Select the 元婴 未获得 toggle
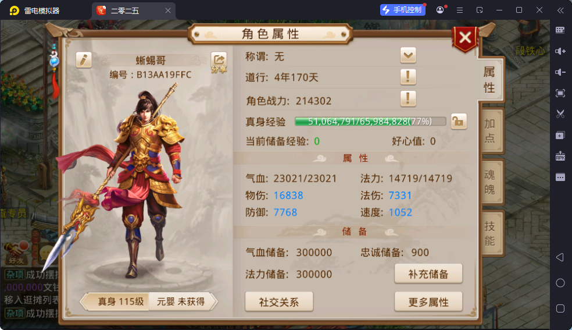Screen dimensions: 572x330 pyautogui.click(x=183, y=301)
